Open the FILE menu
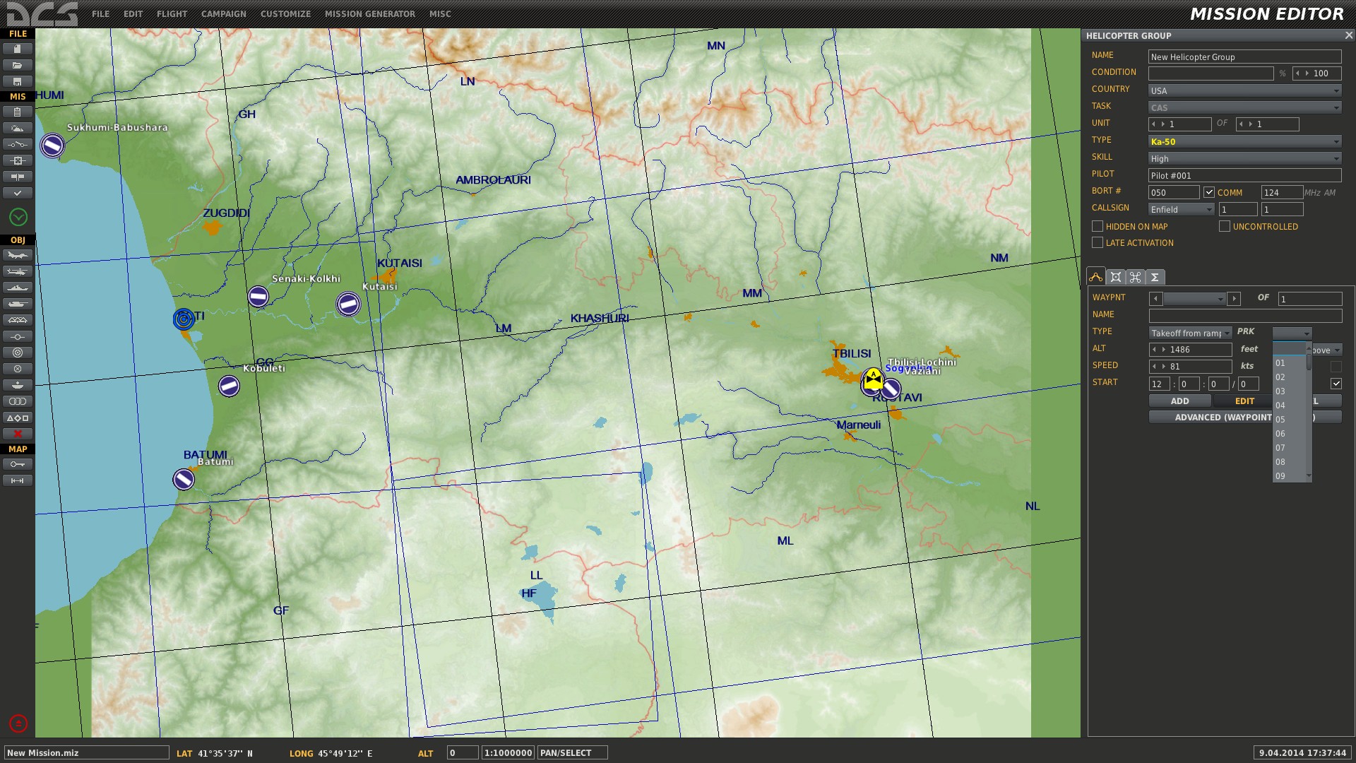This screenshot has height=763, width=1356. [101, 13]
